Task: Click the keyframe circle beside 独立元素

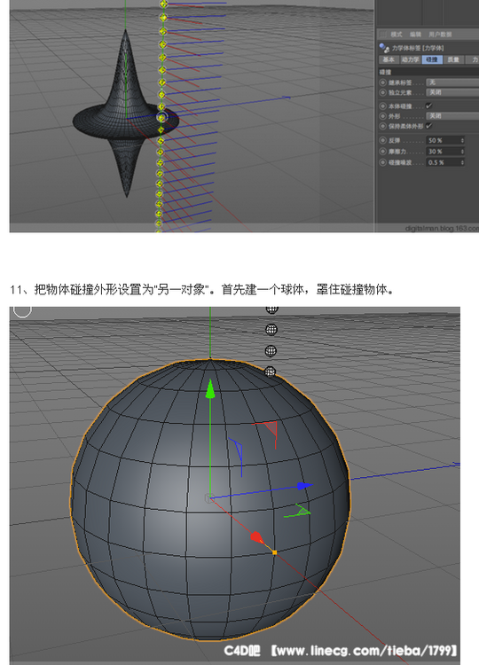Action: 383,92
